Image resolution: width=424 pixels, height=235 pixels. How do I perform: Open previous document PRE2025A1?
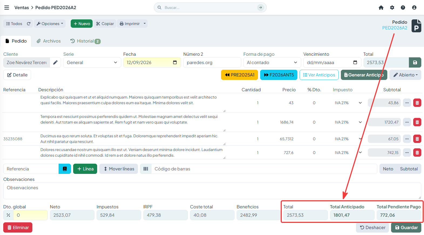point(240,75)
